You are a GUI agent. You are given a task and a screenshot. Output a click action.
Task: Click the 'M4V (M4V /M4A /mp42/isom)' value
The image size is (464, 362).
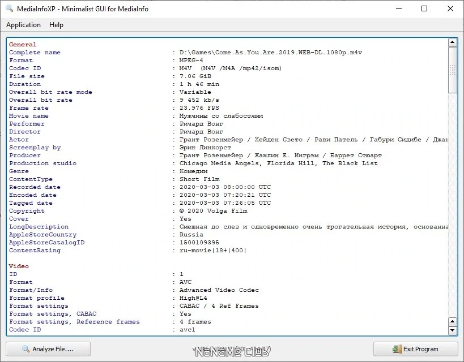[231, 68]
